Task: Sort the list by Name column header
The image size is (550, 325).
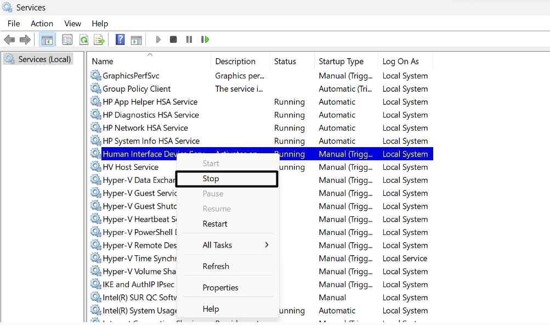Action: coord(103,61)
